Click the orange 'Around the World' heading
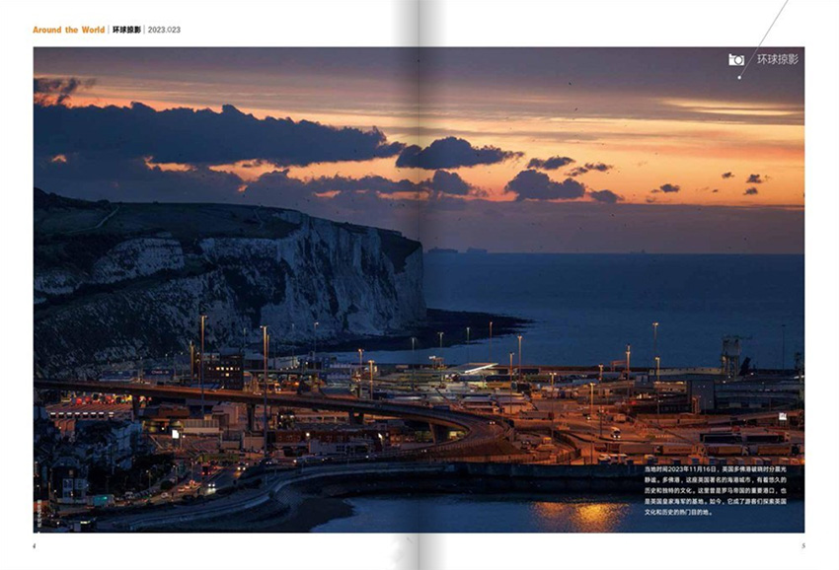839x570 pixels. (68, 30)
